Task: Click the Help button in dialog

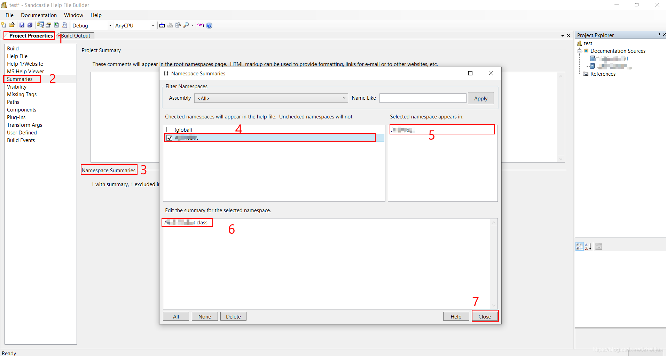Action: click(x=456, y=316)
